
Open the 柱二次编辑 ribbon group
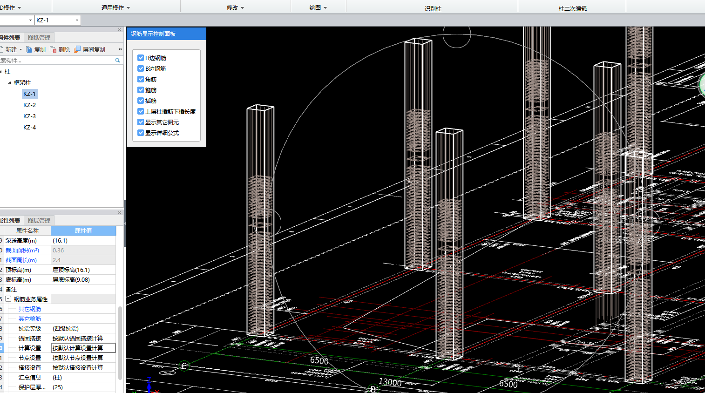pyautogui.click(x=572, y=8)
